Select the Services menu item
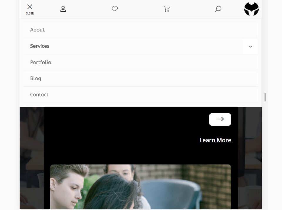282x210 pixels. tap(40, 46)
